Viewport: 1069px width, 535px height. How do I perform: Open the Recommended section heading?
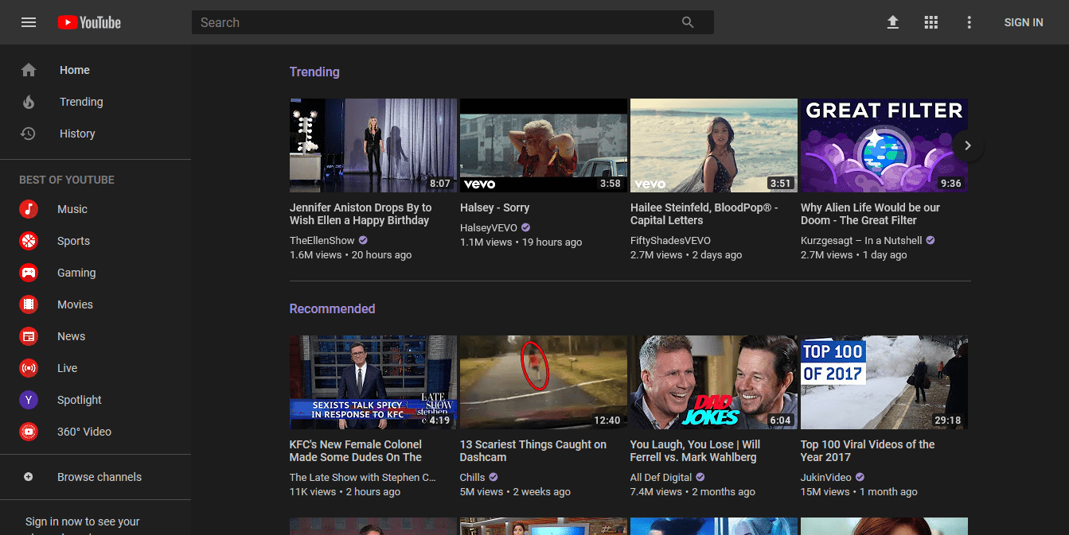[x=332, y=308]
